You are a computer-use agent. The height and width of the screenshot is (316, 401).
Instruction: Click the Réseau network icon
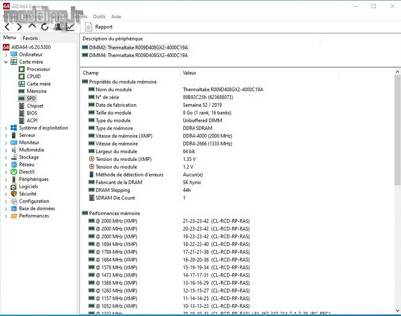click(x=14, y=165)
